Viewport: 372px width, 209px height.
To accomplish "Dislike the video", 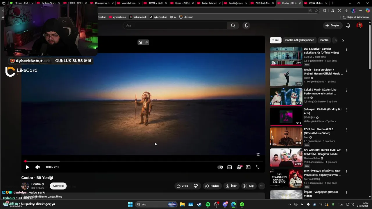I will click(196, 186).
